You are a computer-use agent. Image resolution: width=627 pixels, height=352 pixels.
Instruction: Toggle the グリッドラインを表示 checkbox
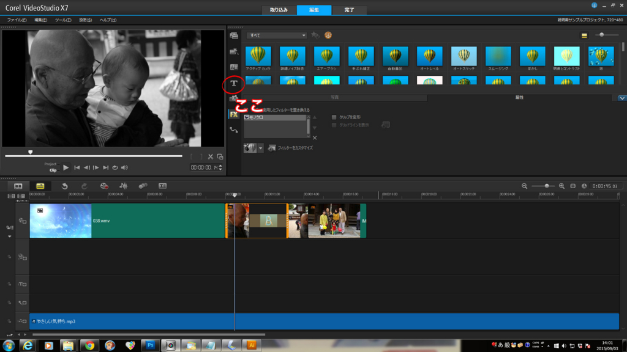click(334, 125)
